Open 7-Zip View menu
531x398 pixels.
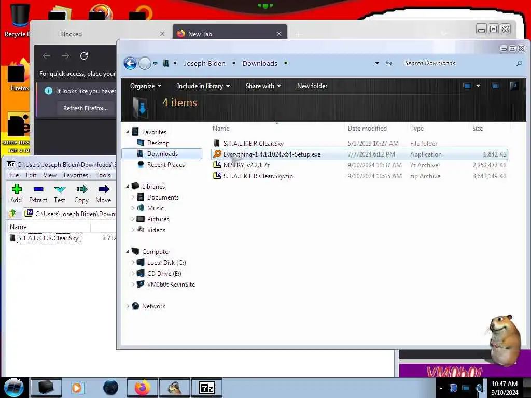pos(50,175)
